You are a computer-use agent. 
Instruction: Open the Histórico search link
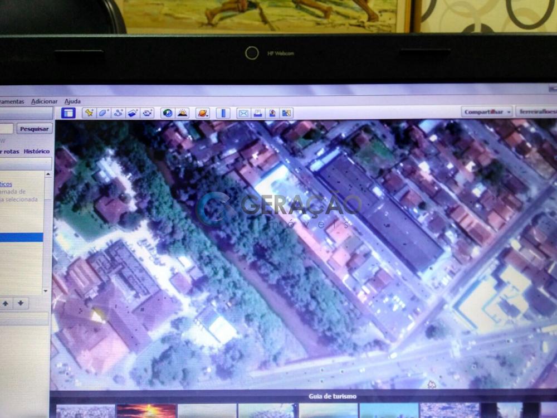pos(36,151)
